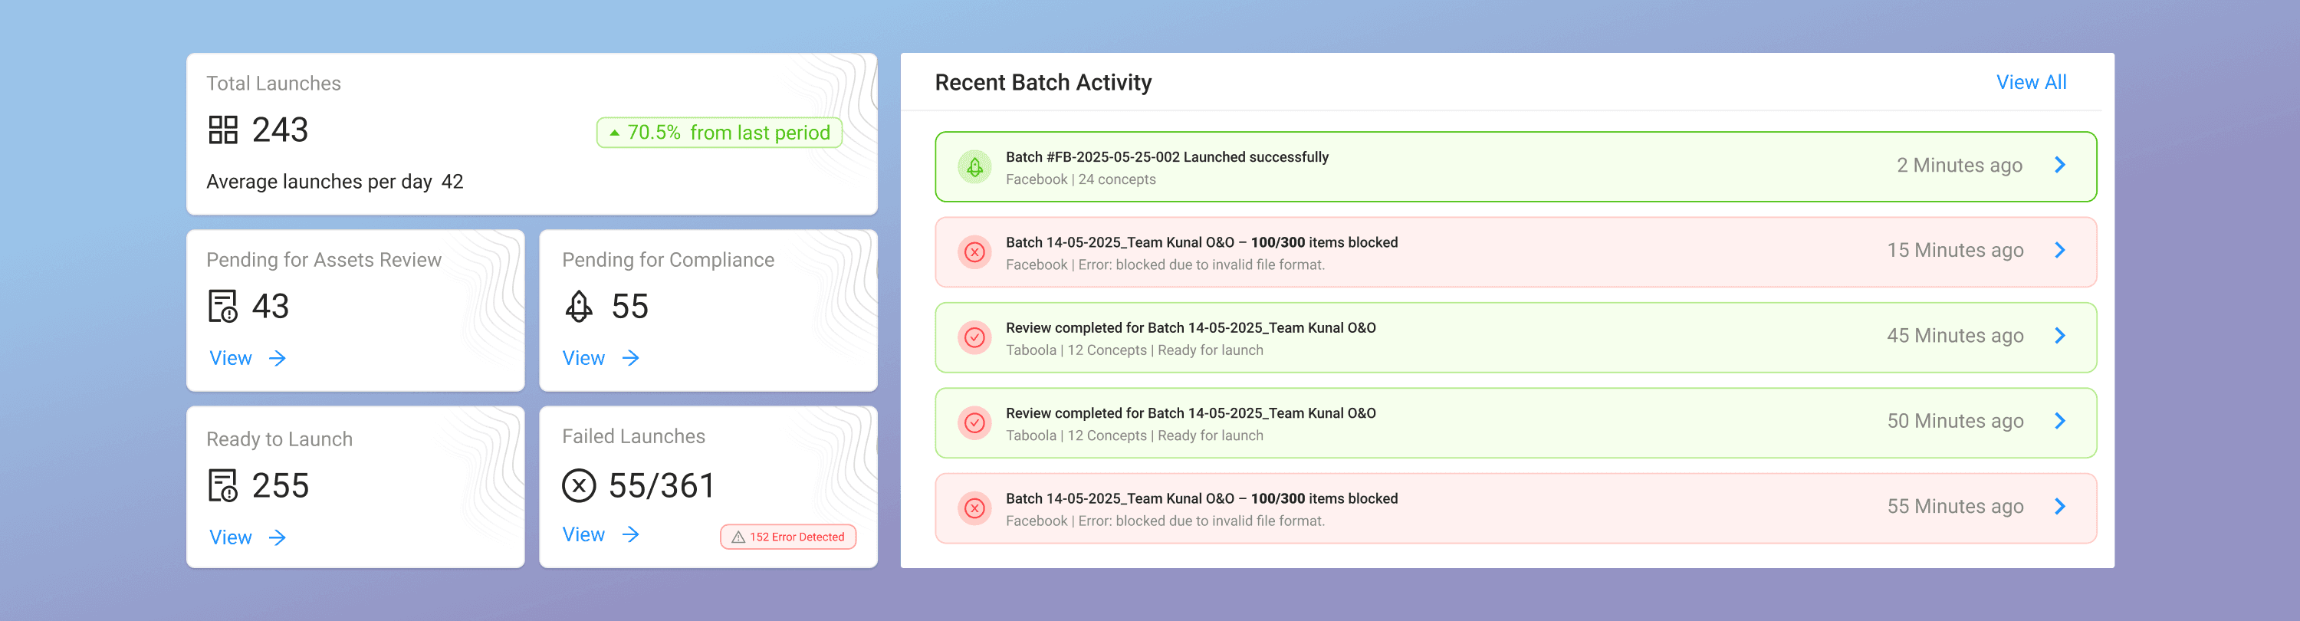Open chevron on the 15 Minutes ago row
The width and height of the screenshot is (2300, 621).
(x=2060, y=250)
